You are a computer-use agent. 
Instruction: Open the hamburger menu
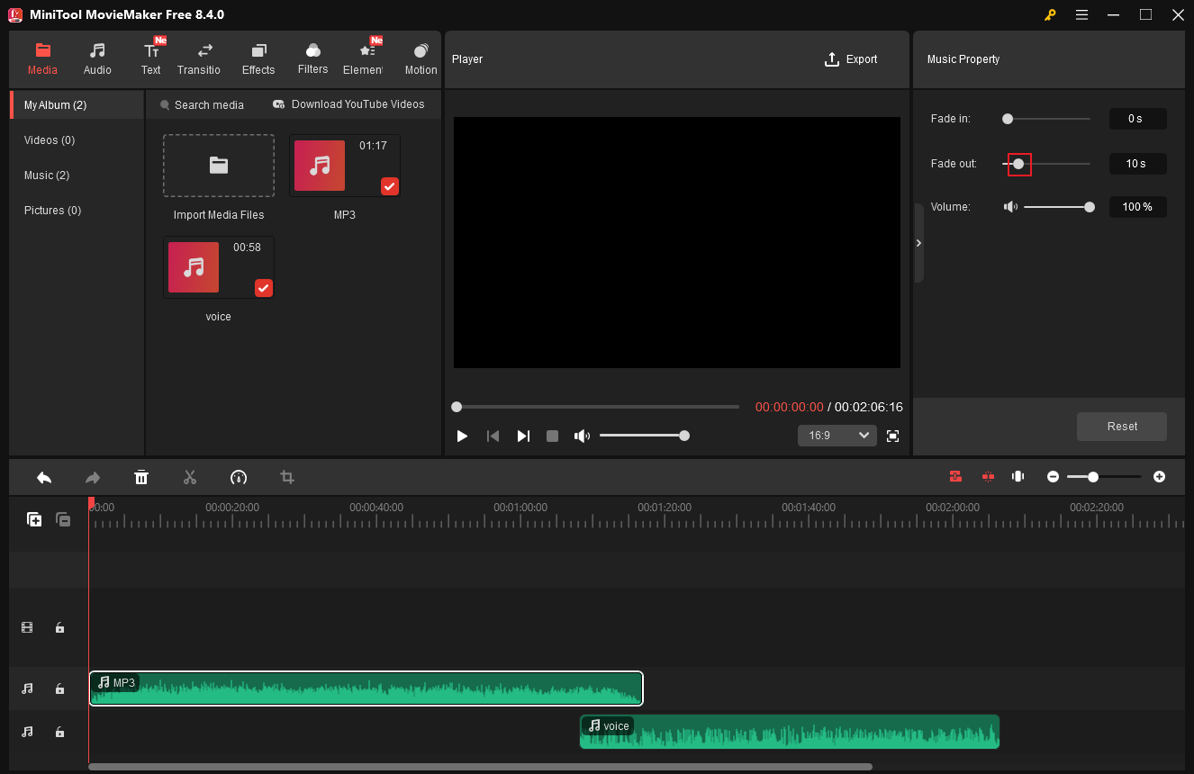(1081, 15)
